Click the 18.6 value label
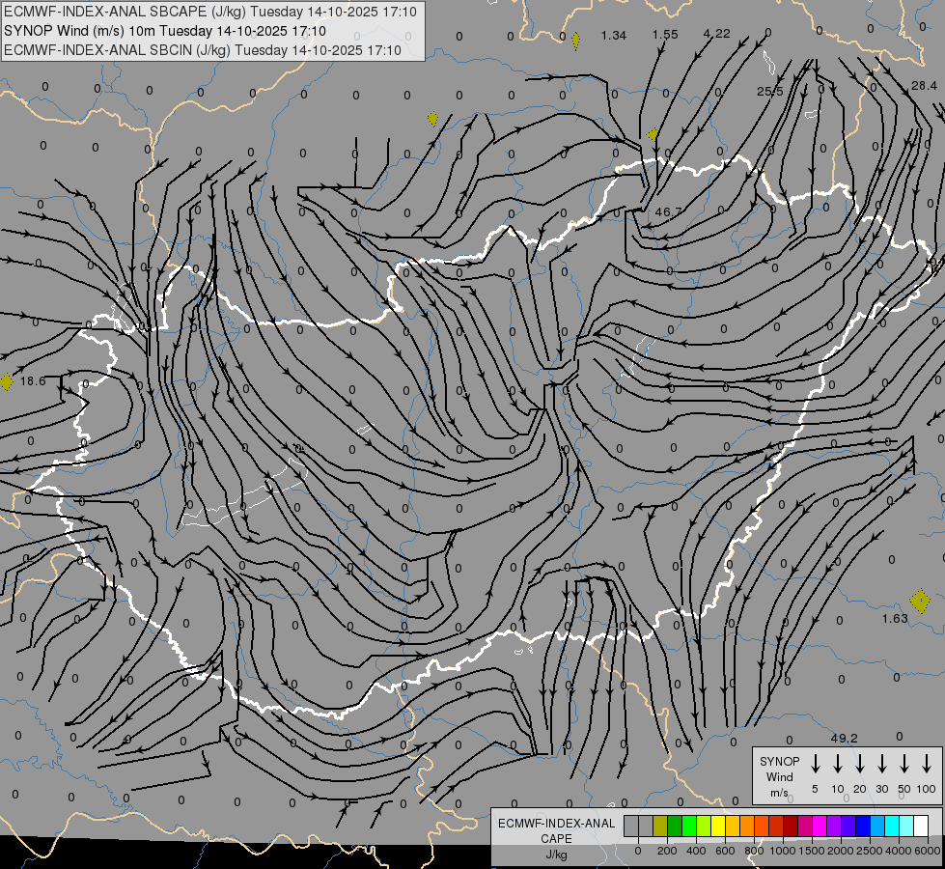Image resolution: width=945 pixels, height=869 pixels. [x=33, y=381]
